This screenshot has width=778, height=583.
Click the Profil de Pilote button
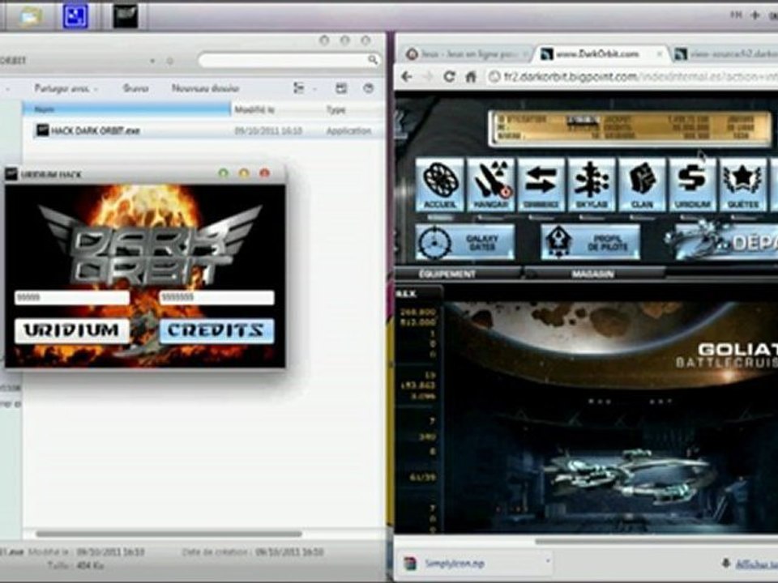591,242
